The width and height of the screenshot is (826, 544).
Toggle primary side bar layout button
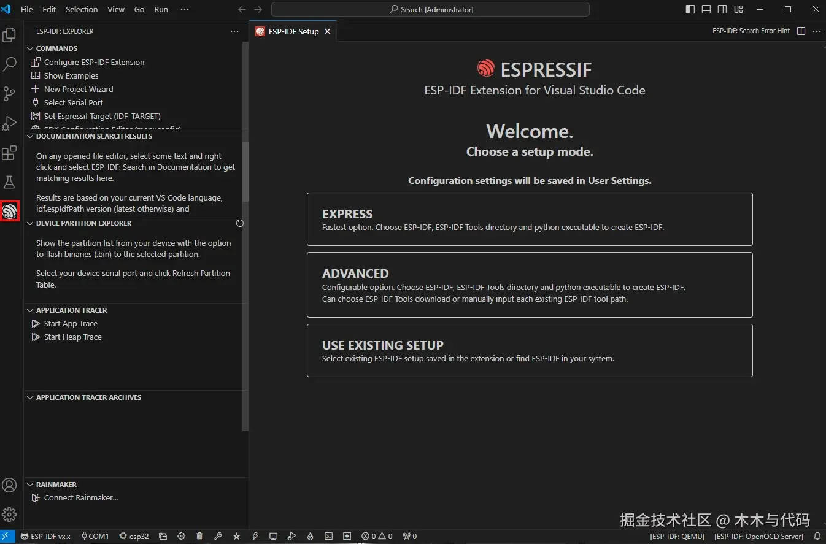click(690, 9)
